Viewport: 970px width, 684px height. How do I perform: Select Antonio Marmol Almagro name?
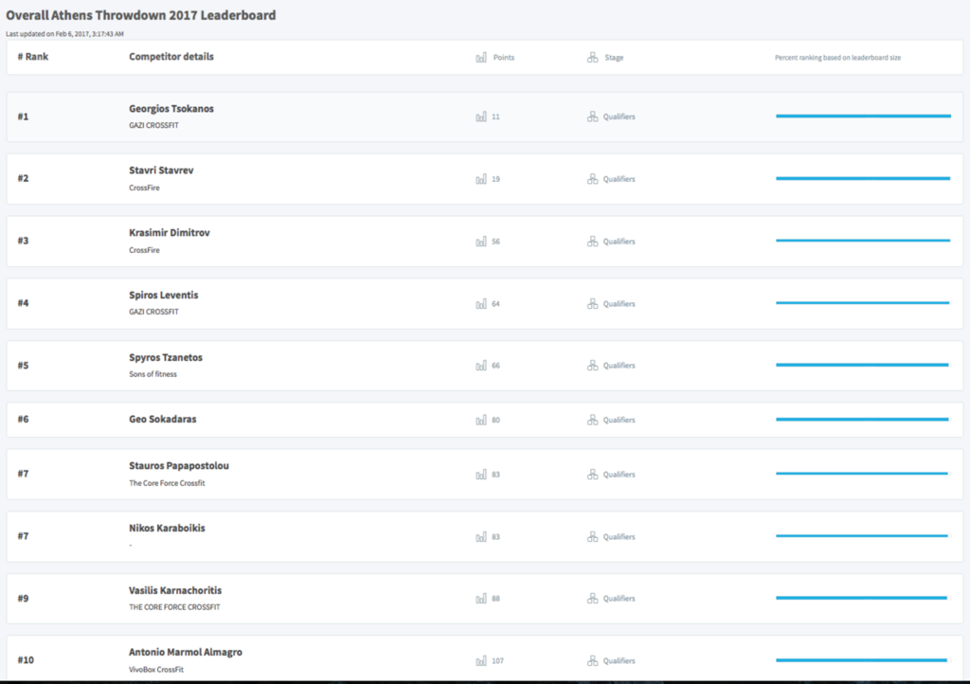(x=186, y=653)
